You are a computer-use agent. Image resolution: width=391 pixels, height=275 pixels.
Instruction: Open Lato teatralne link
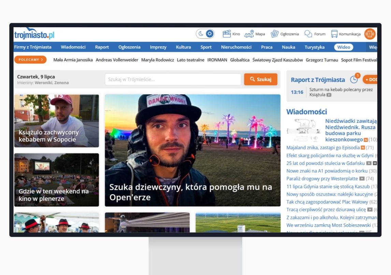(x=190, y=60)
